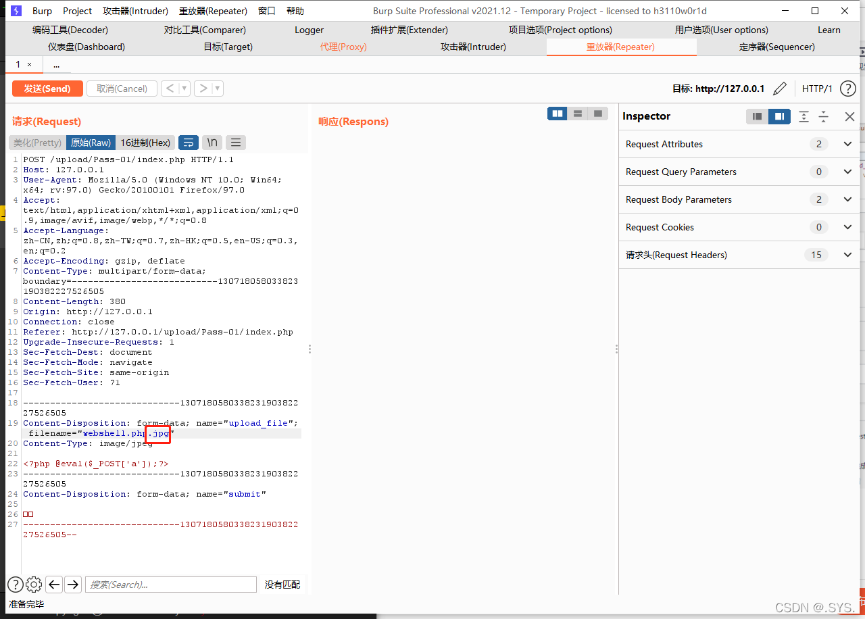Switch to the 定序器(Sequencer) tab
Screen dimensions: 865x619
tap(777, 47)
